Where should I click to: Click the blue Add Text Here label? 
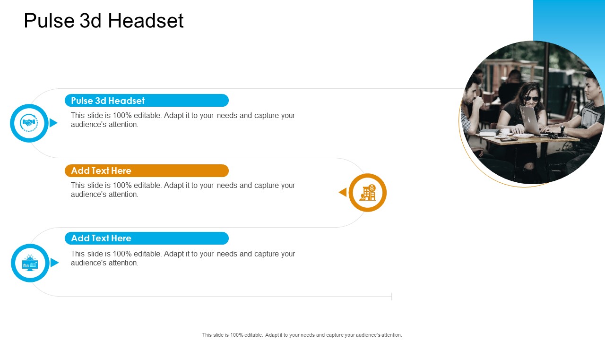coord(147,238)
